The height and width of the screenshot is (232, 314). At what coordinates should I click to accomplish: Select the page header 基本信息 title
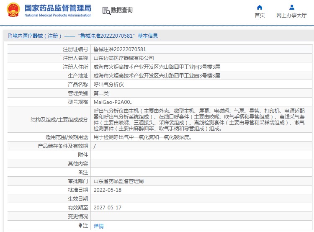[x=148, y=36]
